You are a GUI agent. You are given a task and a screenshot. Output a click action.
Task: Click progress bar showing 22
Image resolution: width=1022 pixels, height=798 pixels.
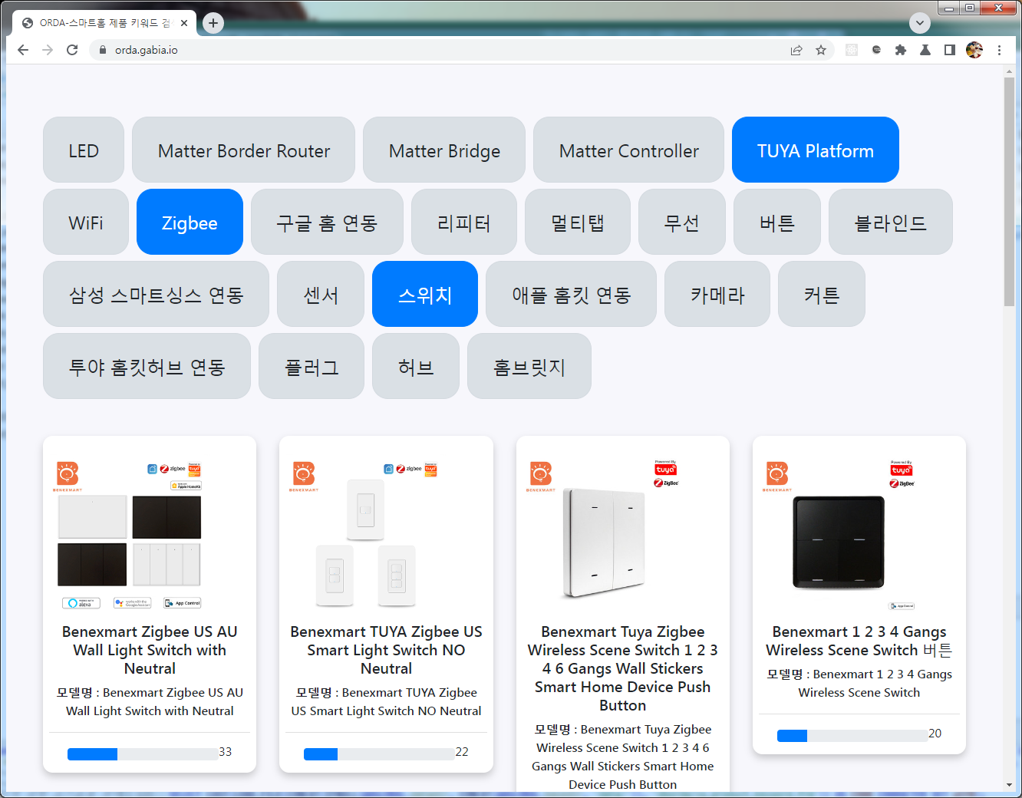coord(378,753)
